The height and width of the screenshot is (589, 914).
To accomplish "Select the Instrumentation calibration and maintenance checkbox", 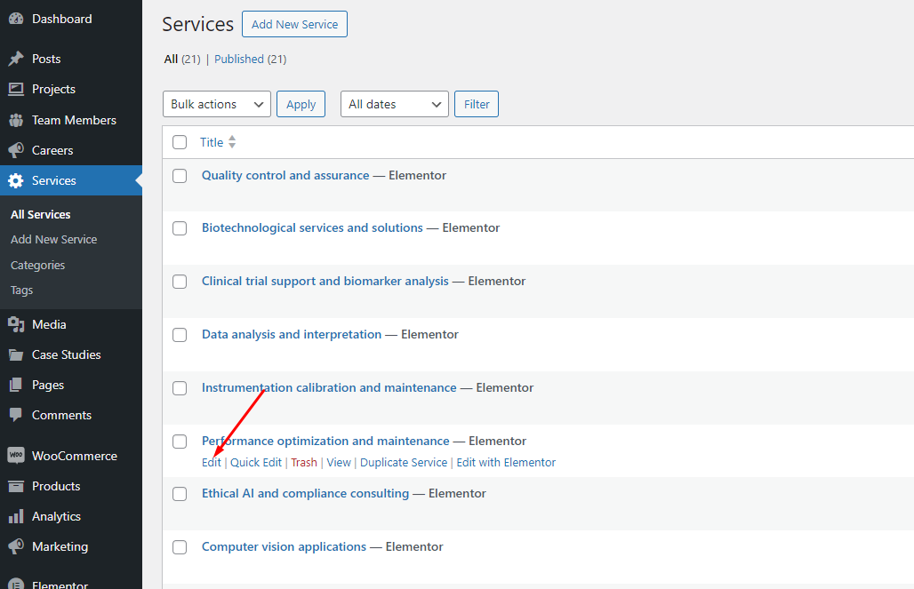I will pyautogui.click(x=180, y=388).
